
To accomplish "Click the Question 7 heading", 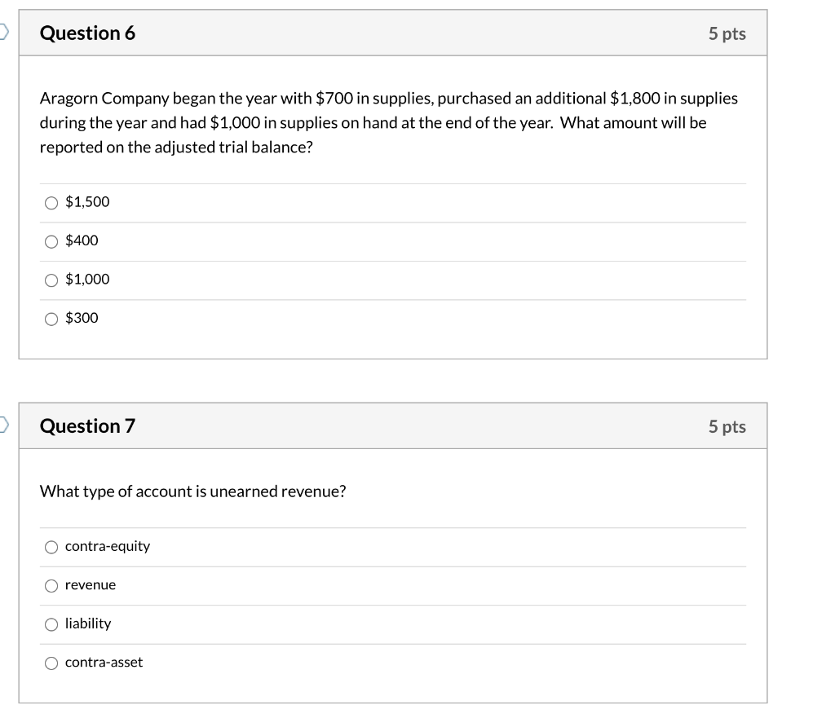I will pyautogui.click(x=87, y=426).
